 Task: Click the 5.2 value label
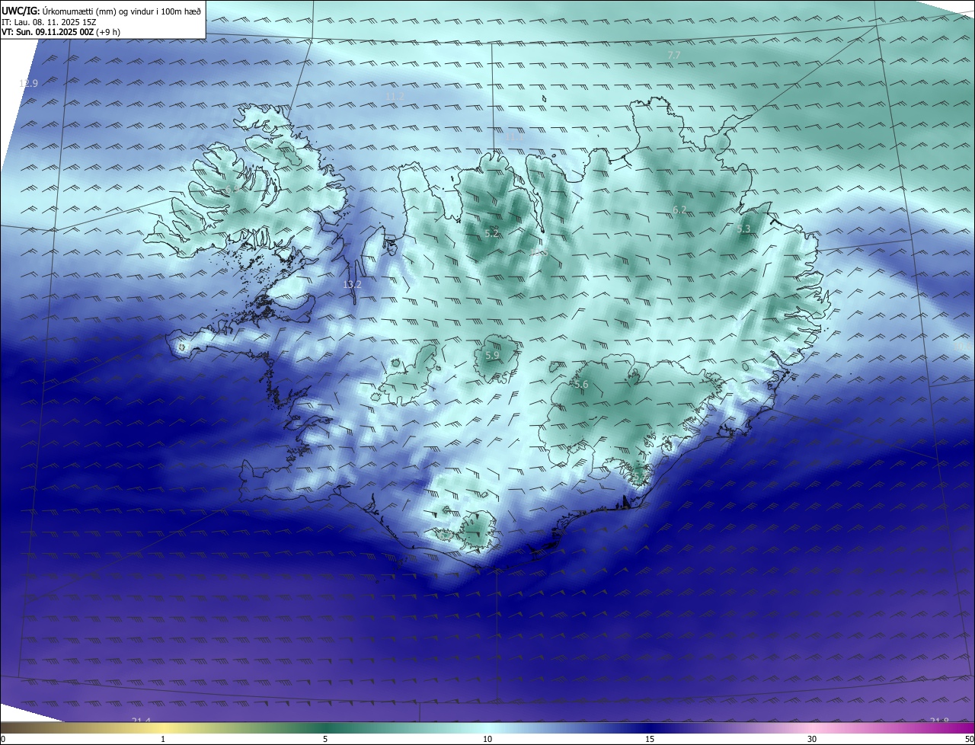[491, 233]
